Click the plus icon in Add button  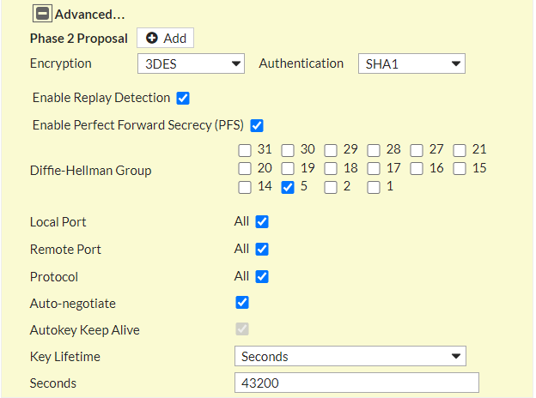tap(152, 38)
